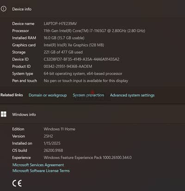Click the Related links label
Image resolution: width=185 pixels, height=191 pixels.
click(x=12, y=95)
